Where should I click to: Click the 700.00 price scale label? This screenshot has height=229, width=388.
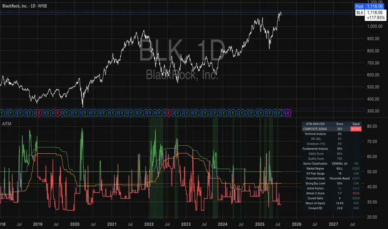point(373,63)
